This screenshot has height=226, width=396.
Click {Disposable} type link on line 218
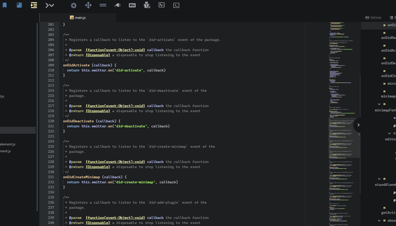tap(98, 111)
